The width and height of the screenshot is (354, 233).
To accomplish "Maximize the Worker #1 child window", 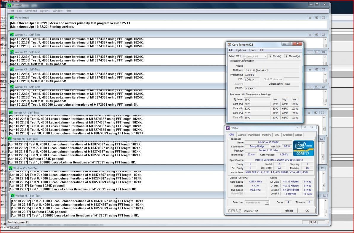I will (316, 35).
